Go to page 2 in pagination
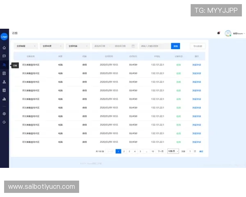This screenshot has width=246, height=197. [124, 151]
